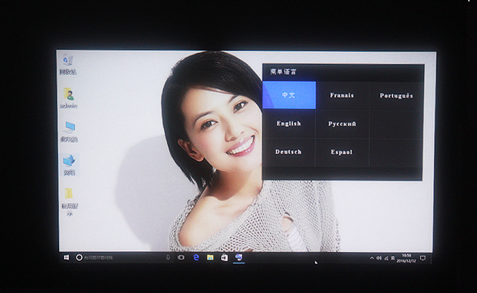
Task: Select Français as menu language
Action: [342, 95]
